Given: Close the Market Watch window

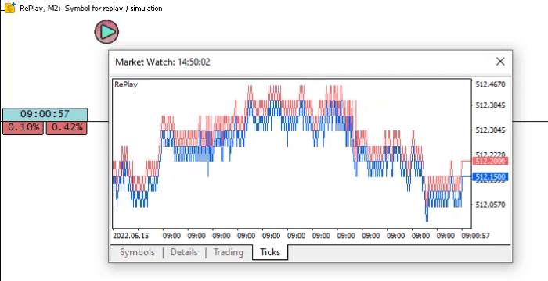Looking at the screenshot, I should (x=500, y=62).
